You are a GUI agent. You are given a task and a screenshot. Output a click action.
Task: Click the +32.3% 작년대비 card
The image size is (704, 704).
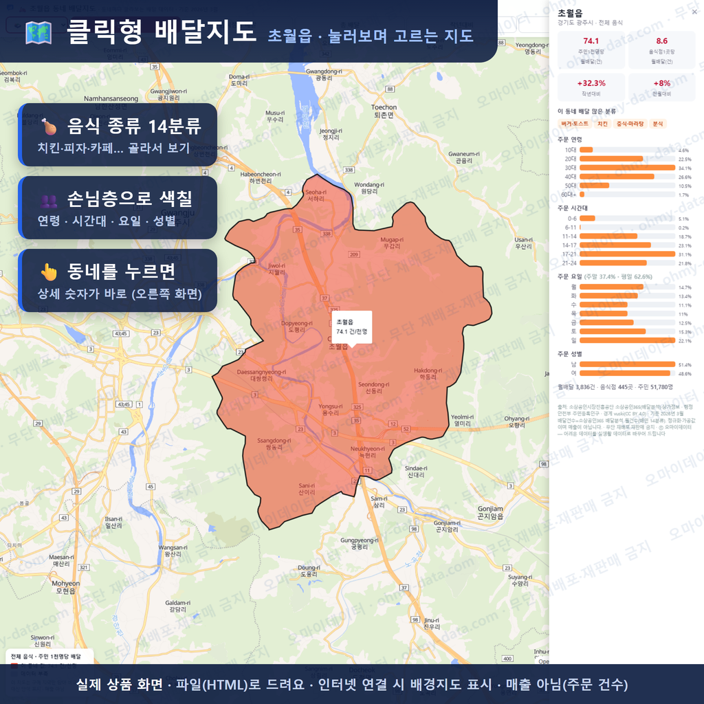(x=591, y=87)
